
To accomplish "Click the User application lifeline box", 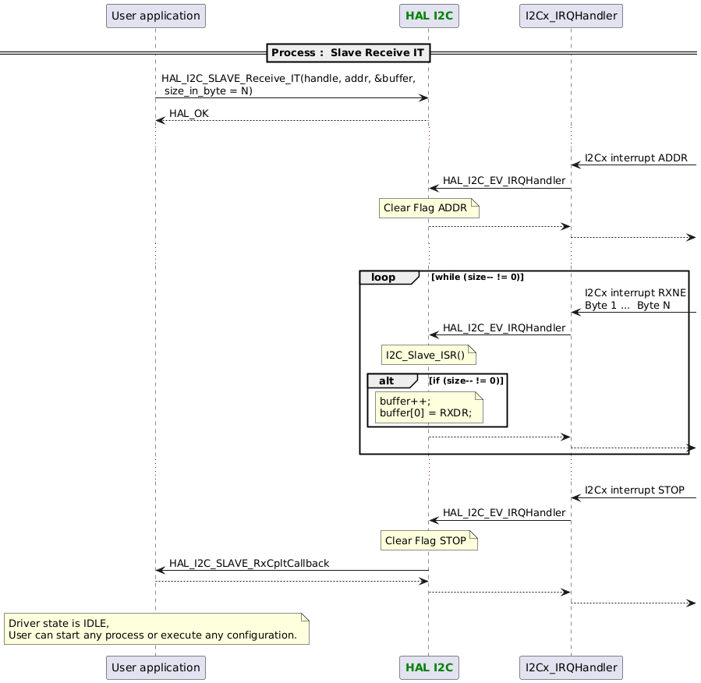I will coord(155,15).
